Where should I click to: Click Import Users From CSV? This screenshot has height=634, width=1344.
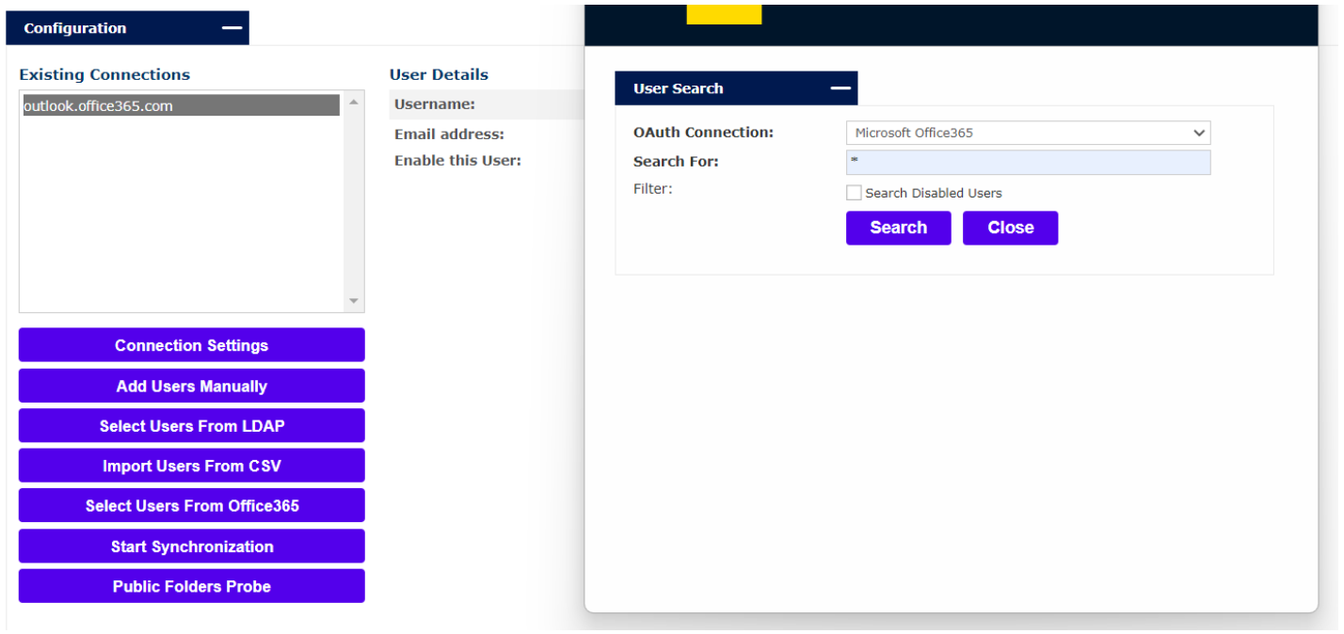point(191,467)
